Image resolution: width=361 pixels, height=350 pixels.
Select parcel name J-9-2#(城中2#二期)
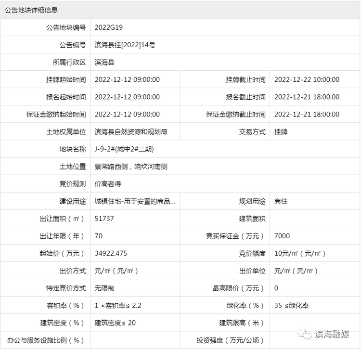click(x=124, y=149)
